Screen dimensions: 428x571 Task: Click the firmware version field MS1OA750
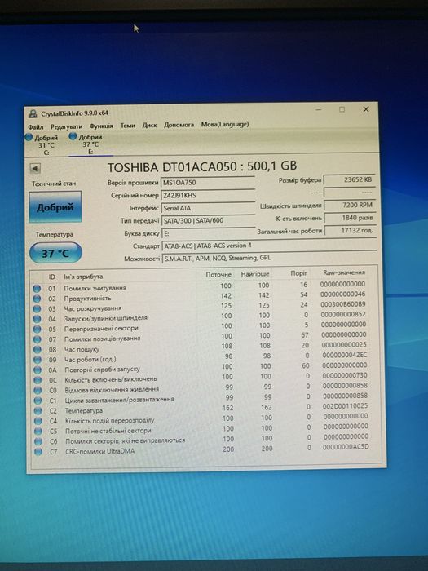tap(207, 182)
